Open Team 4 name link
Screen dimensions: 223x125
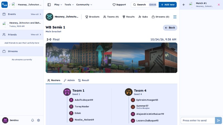pyautogui.click(x=140, y=91)
